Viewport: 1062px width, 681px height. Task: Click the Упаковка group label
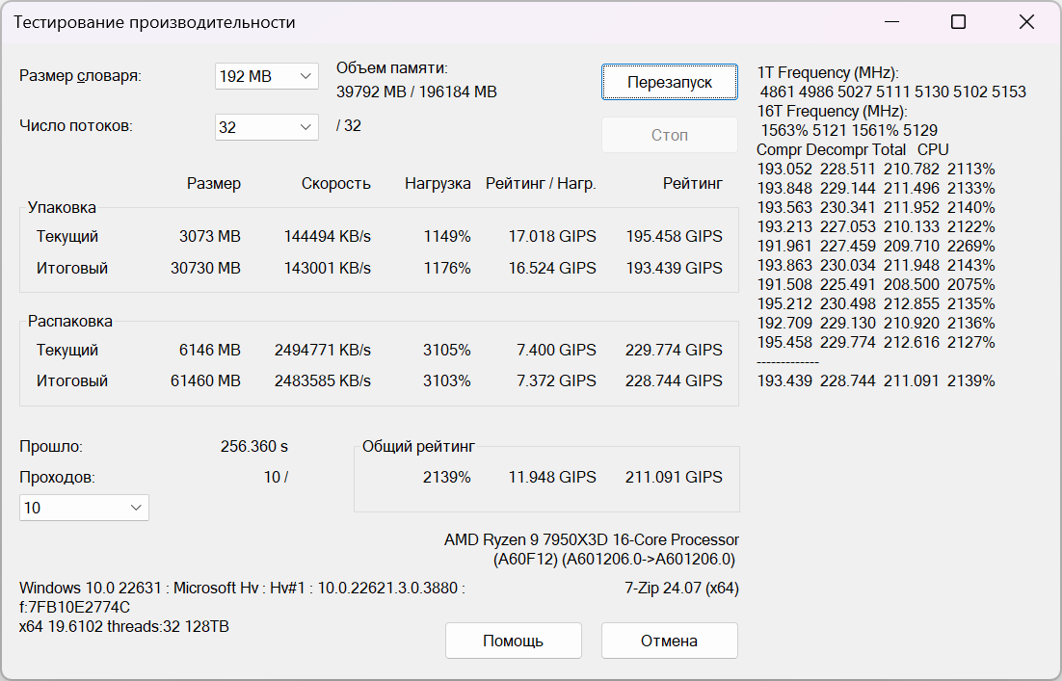pos(62,207)
